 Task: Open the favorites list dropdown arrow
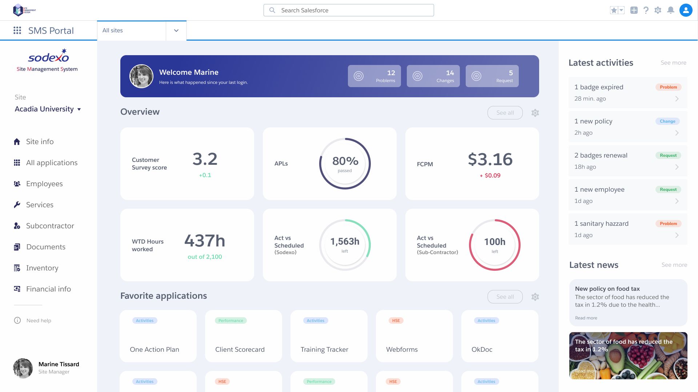(x=622, y=10)
